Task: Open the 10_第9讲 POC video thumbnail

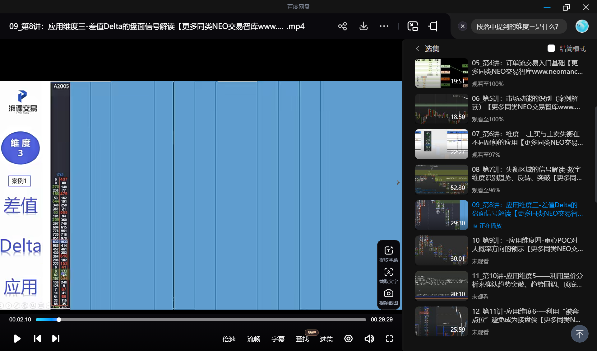Action: (x=441, y=250)
